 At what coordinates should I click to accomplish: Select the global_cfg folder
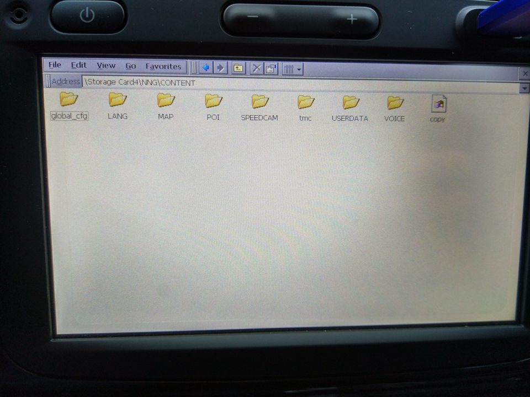click(69, 100)
